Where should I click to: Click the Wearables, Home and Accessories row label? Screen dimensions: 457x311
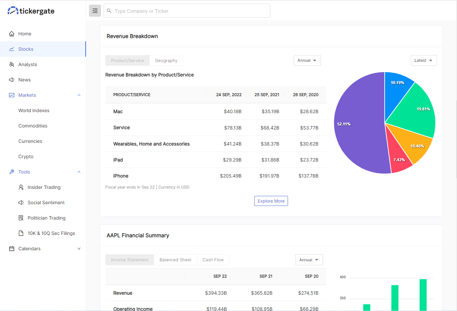[x=151, y=144]
